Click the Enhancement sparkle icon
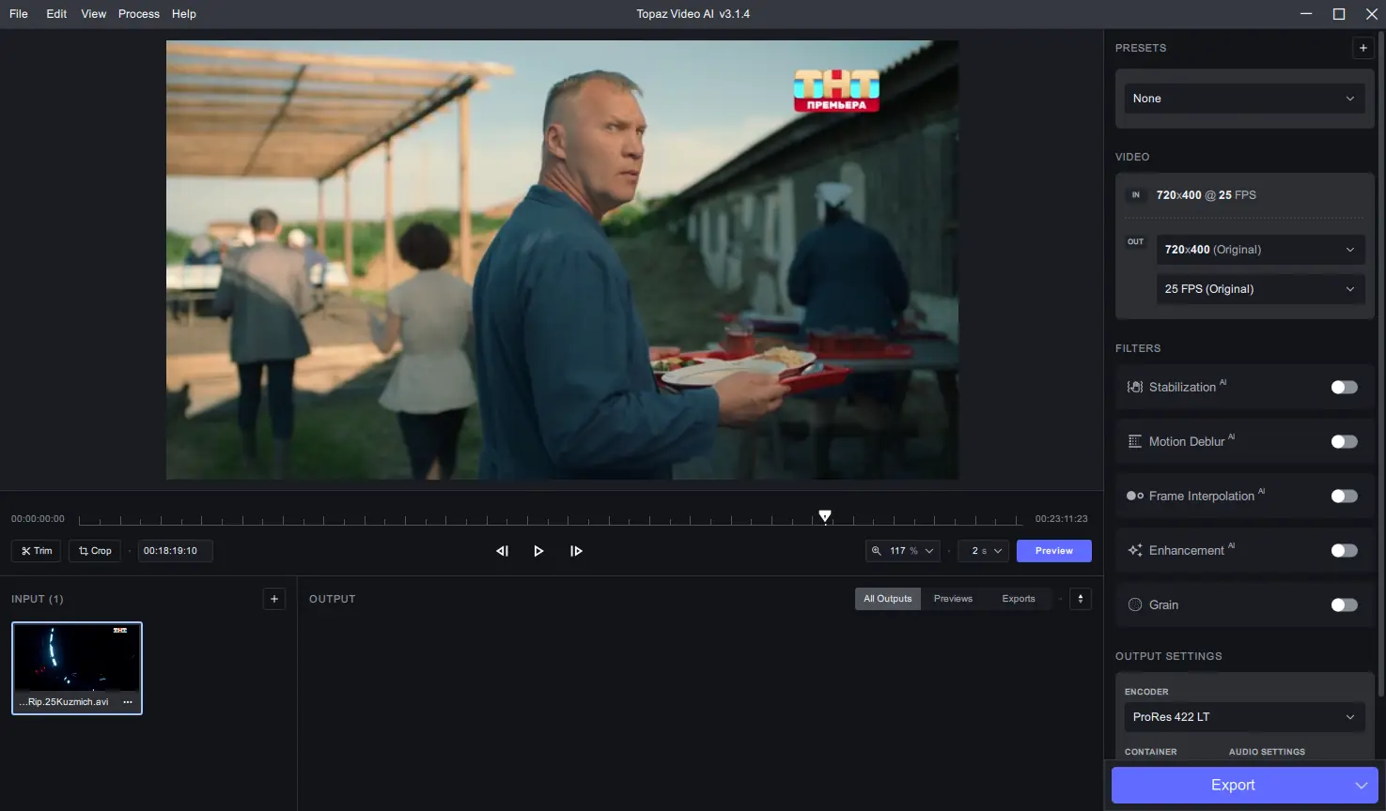The width and height of the screenshot is (1386, 811). (x=1135, y=550)
